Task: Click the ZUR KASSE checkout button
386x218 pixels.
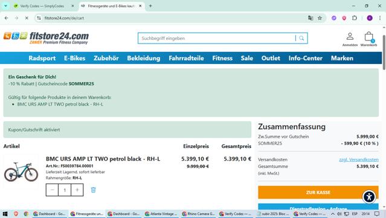Action: (318, 192)
